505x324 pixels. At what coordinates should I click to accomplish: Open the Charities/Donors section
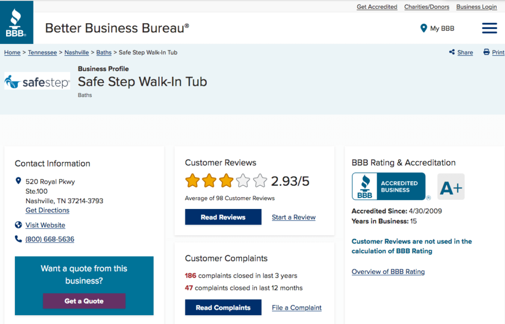coord(427,6)
